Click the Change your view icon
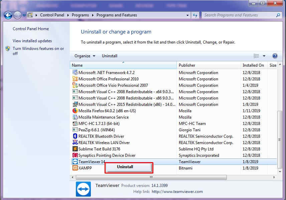 click(x=256, y=56)
